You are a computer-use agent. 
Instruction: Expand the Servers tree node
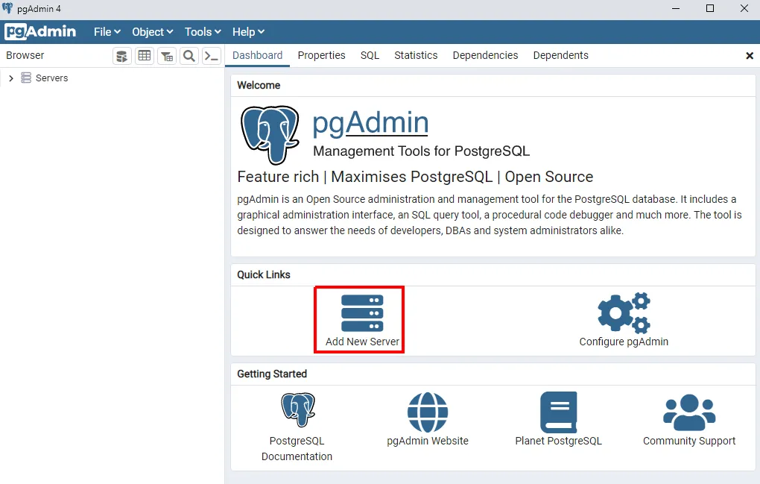point(10,78)
